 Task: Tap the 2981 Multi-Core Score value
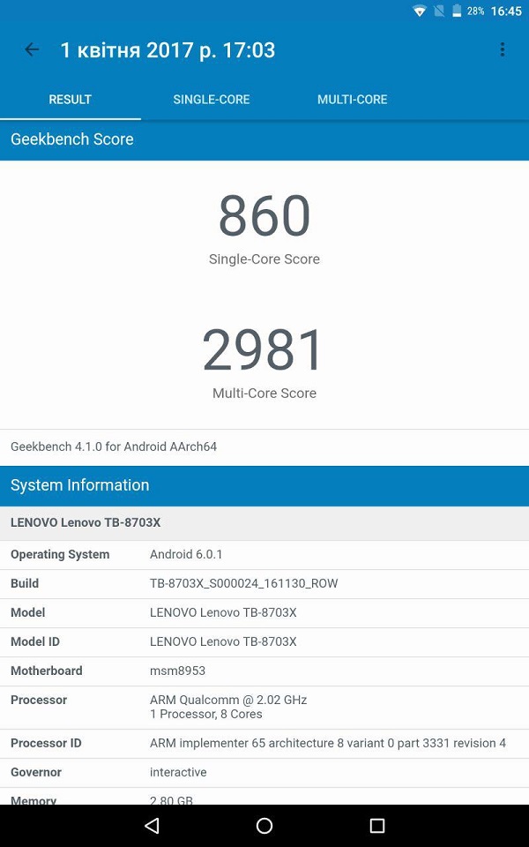[x=264, y=349]
